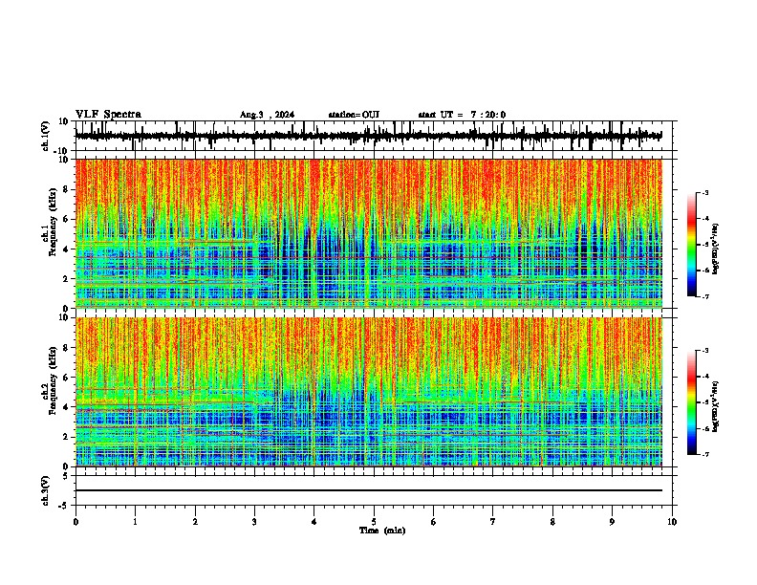Click the "6" kHz tick of ch.2 spectrogram
Viewport: 757px width, 585px height.
click(67, 378)
